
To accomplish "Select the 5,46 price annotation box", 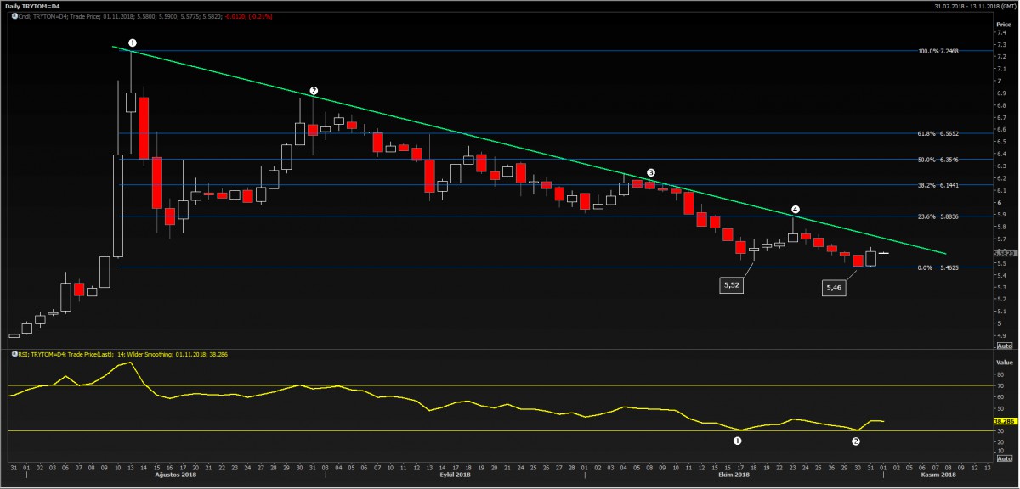I will pos(835,288).
